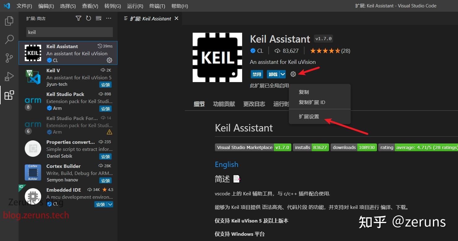Refresh the extensions list
Viewport: 458px width, 241px height.
(88, 18)
